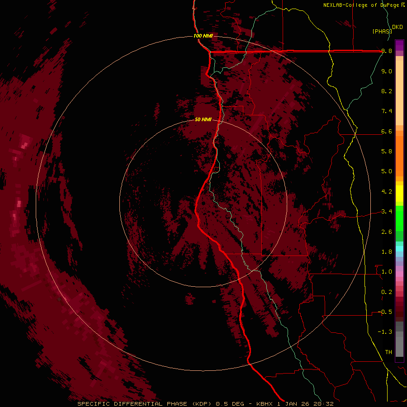Click the 1.0 value on the color scale
The image size is (407, 407).
pos(387,272)
